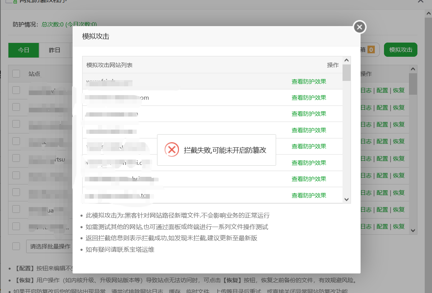This screenshot has width=432, height=293.
Task: Click the 总次数:0 protection count text
Action: (53, 24)
